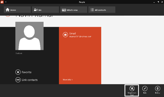The width and height of the screenshot is (164, 97).
Task: Click the Outlook account label
Action: (19, 53)
